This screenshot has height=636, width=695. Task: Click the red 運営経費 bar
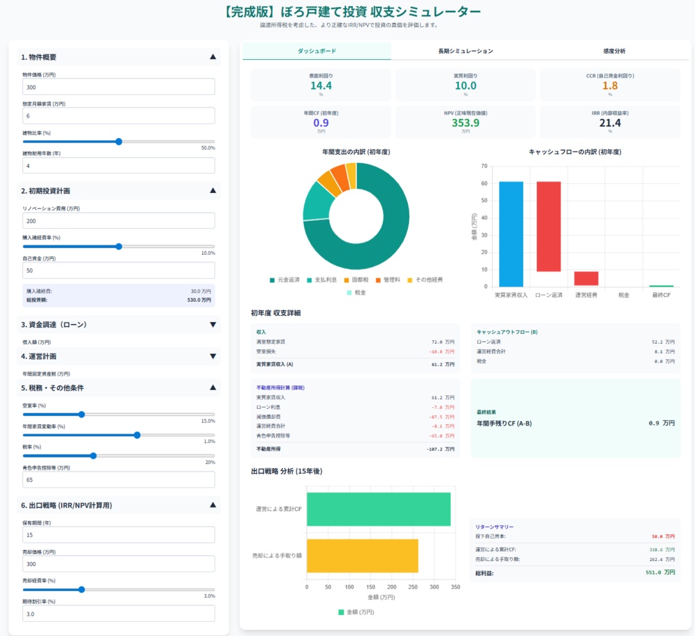point(586,279)
